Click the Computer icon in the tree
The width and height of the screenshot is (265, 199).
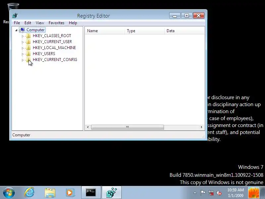click(22, 30)
